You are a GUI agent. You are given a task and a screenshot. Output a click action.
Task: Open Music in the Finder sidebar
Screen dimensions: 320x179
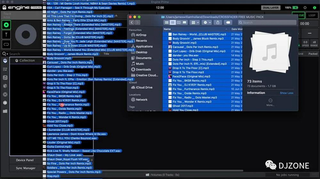(x=137, y=64)
